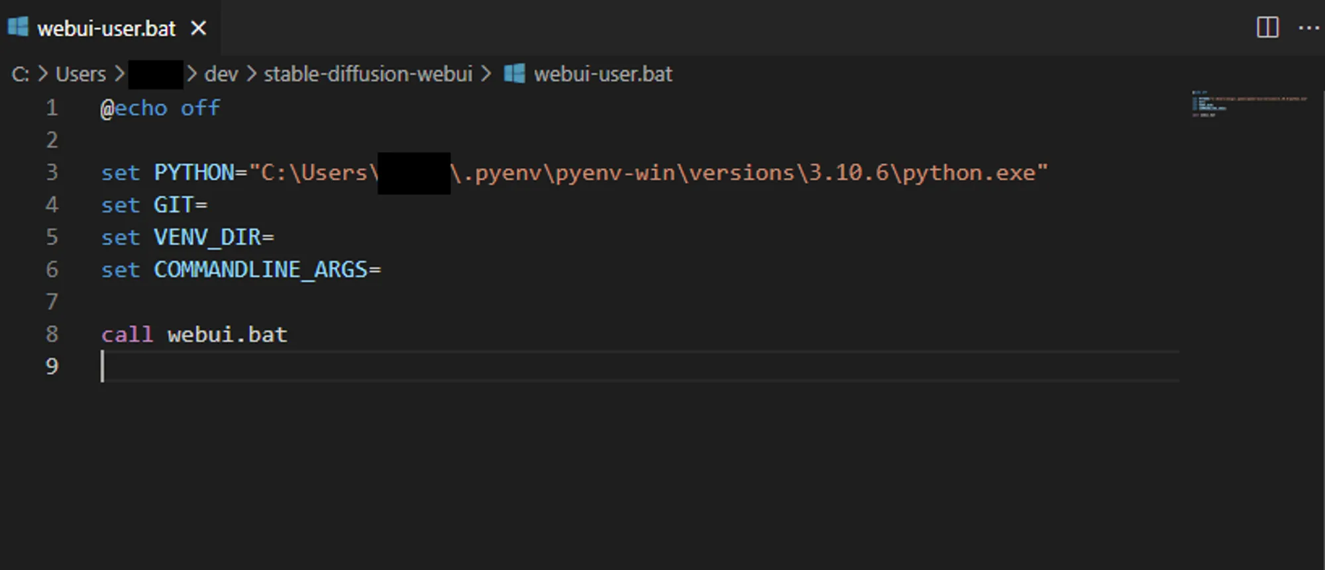This screenshot has width=1325, height=570.
Task: Click the Windows file icon in the tab
Action: 18,27
